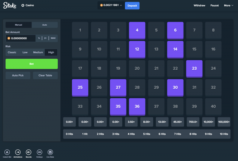Click the 45.00× payout box
Viewport: 238px width, 161px height.
178,122
